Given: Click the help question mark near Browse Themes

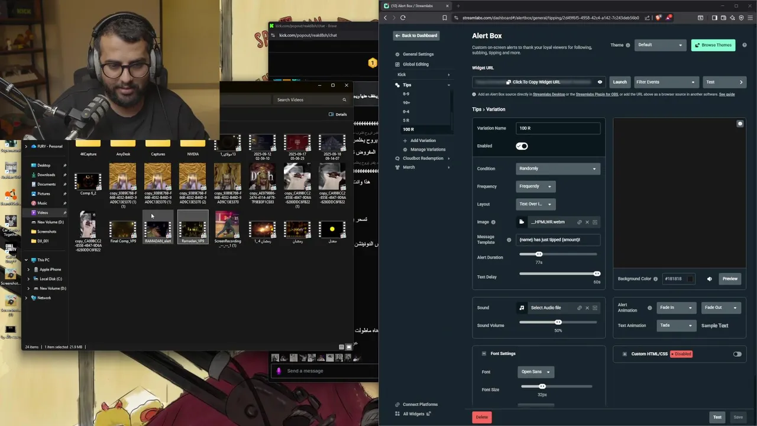Looking at the screenshot, I should pos(744,45).
